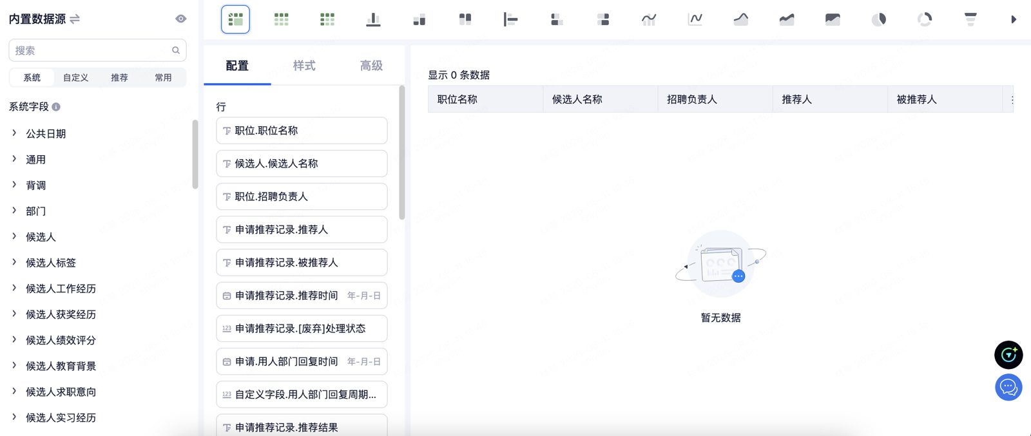
Task: Click the calendar icon on 申请.用人部门回复时间 field
Action: coord(227,362)
